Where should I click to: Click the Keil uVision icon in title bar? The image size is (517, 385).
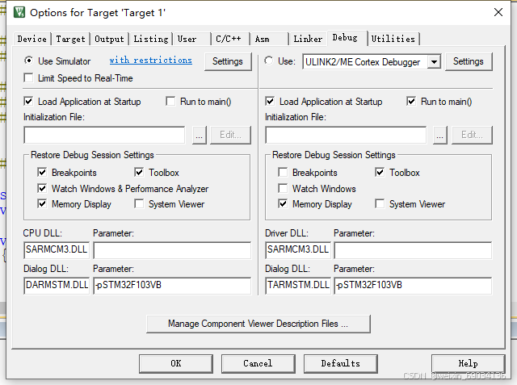click(19, 13)
